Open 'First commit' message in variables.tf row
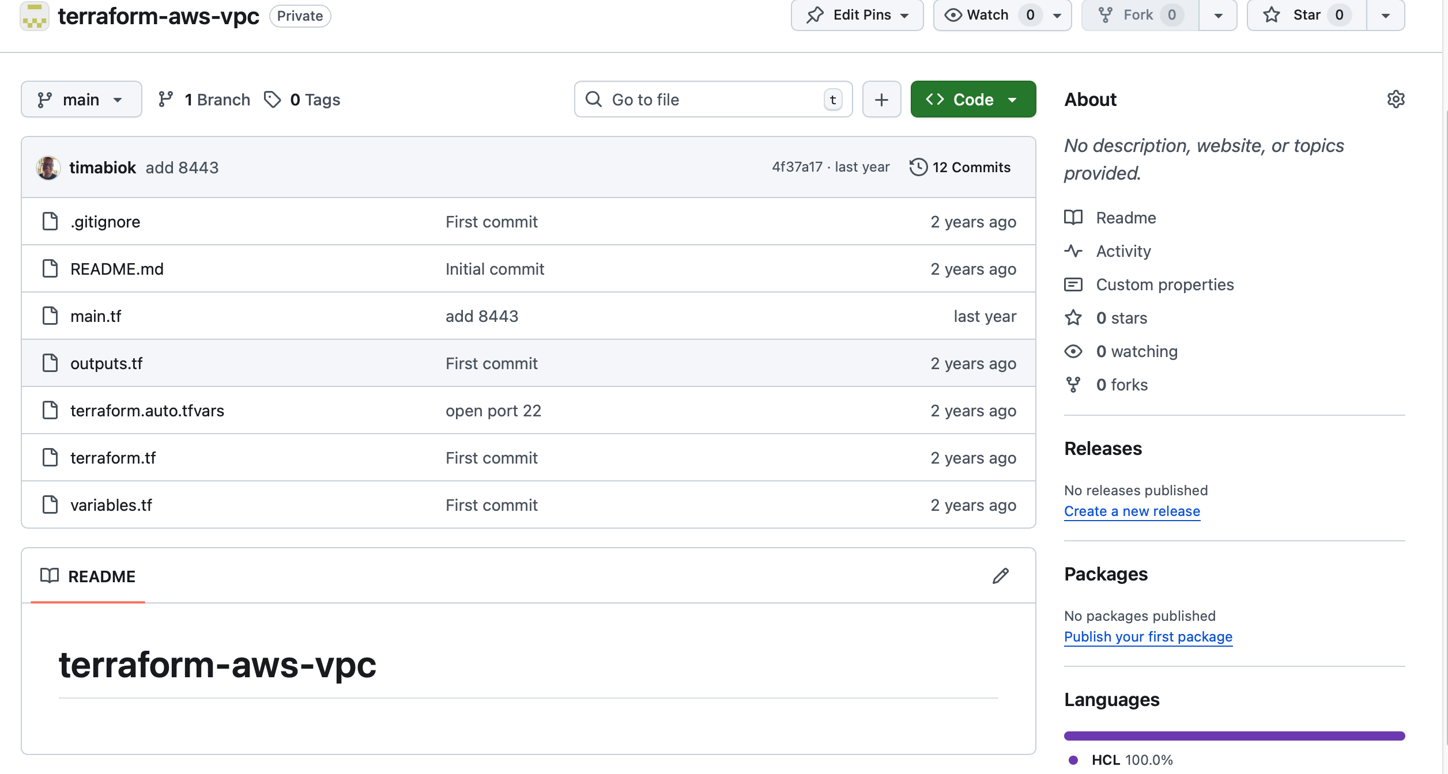 click(492, 505)
